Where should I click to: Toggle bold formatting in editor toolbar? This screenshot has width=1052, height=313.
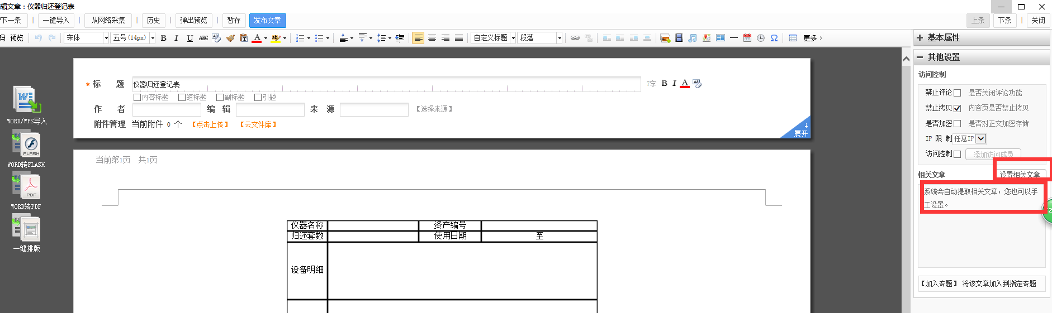pyautogui.click(x=163, y=38)
